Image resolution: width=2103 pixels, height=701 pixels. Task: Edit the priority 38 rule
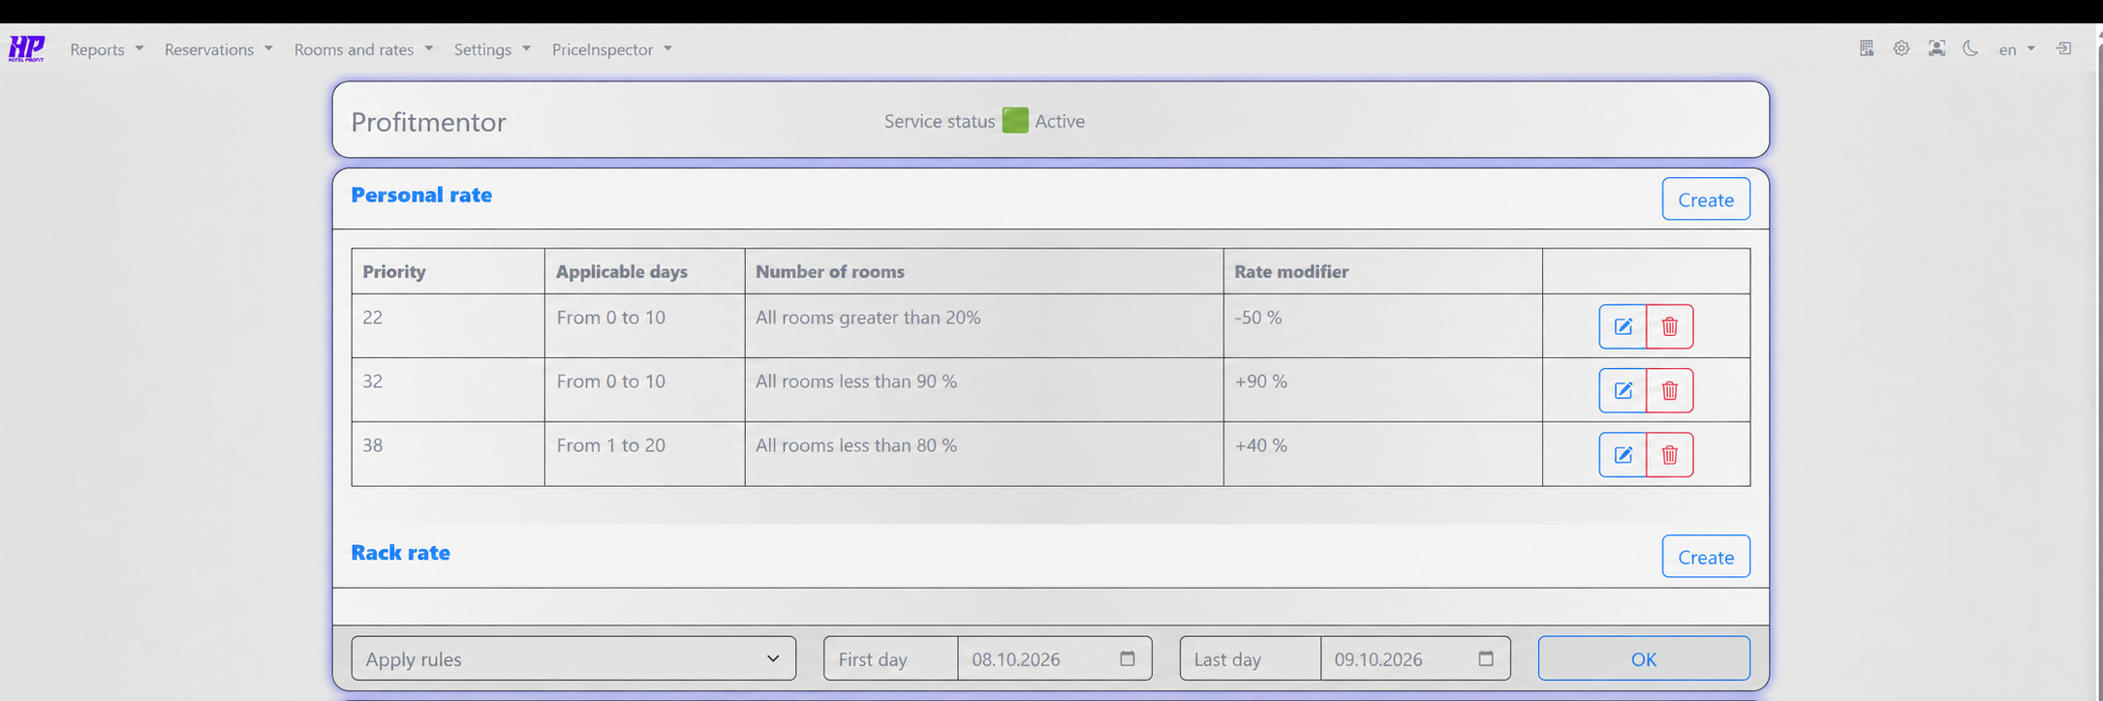coord(1623,454)
